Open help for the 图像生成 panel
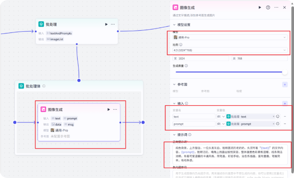Screen dimensions: 294x178 click(268, 8)
